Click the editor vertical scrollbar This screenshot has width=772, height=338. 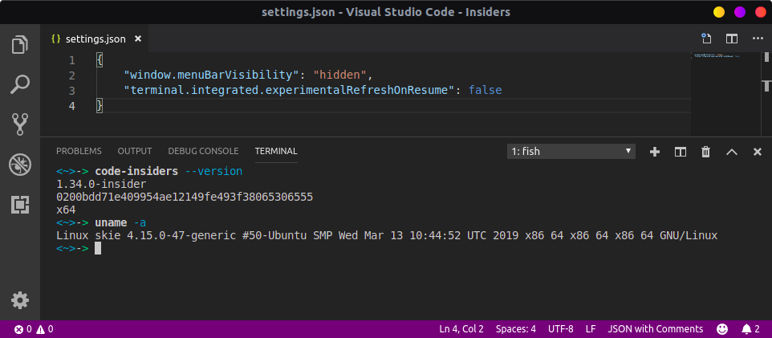(766, 94)
